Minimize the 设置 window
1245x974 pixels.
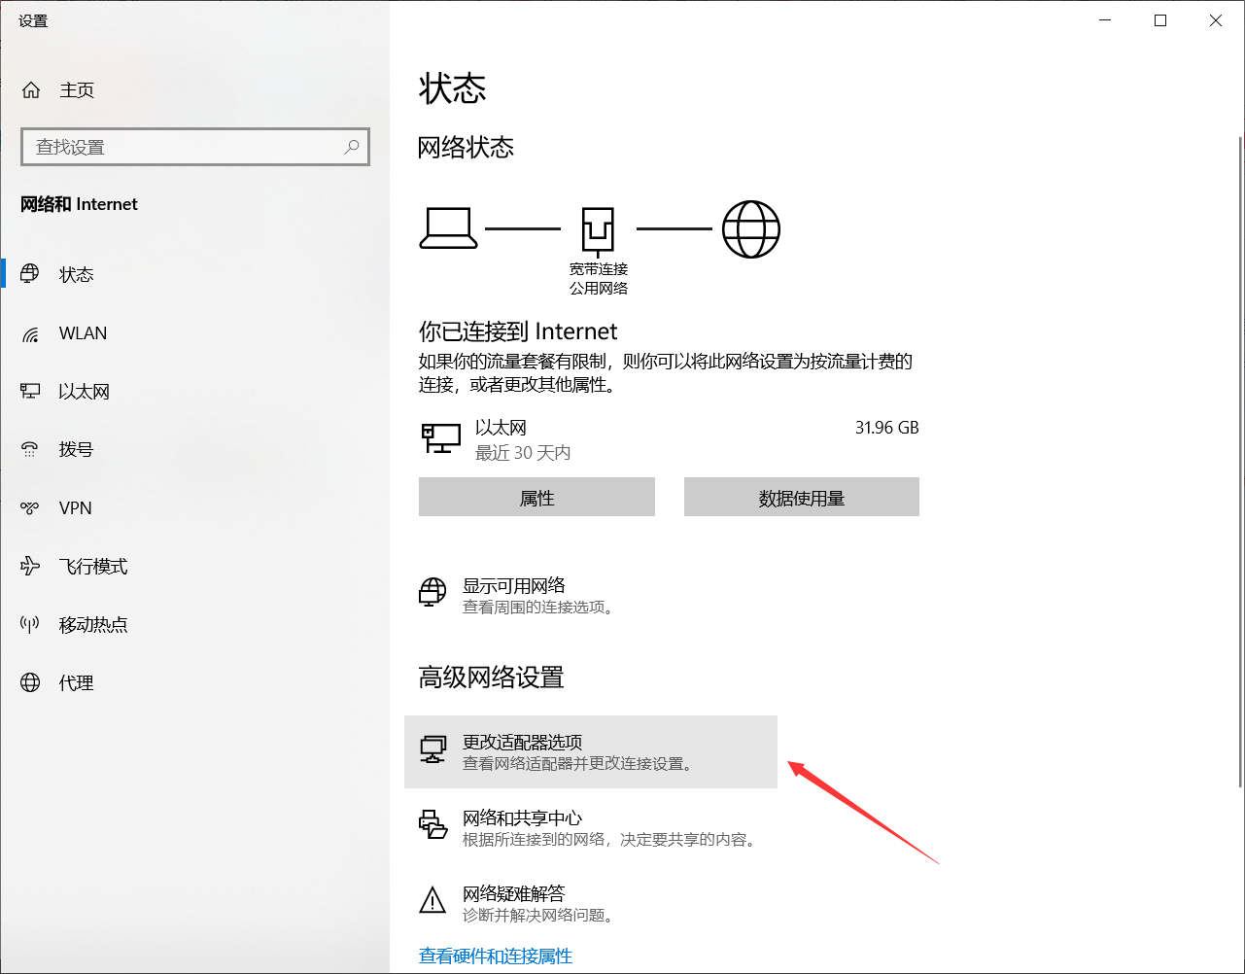pos(1105,20)
